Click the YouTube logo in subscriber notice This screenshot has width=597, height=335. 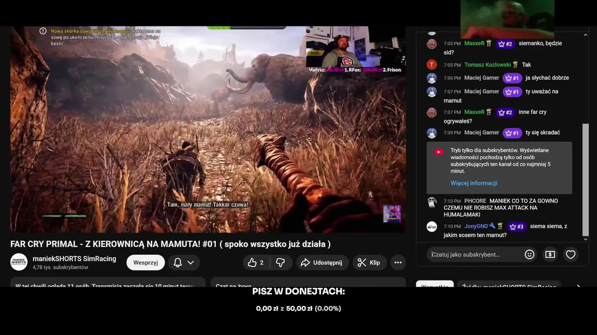(439, 152)
